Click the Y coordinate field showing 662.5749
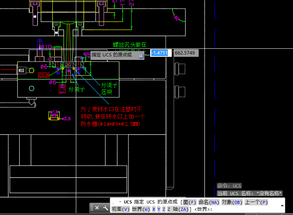This screenshot has height=215, width=293. coord(186,53)
